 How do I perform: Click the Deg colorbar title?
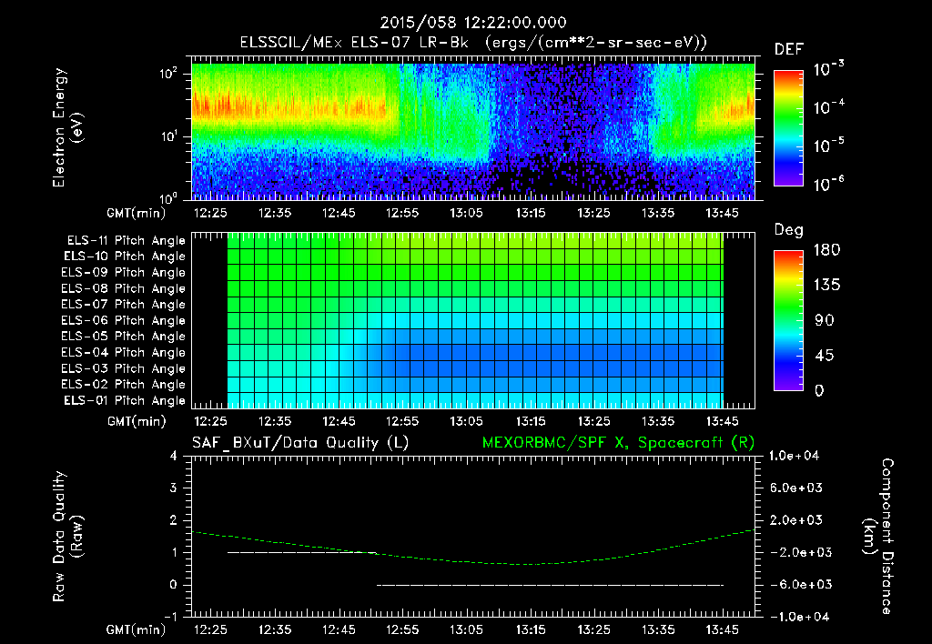(789, 230)
